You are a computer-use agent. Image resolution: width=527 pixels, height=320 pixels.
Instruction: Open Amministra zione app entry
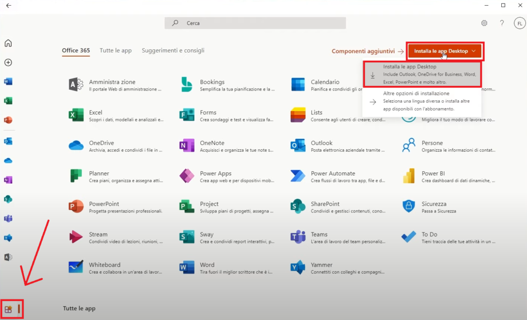click(115, 85)
